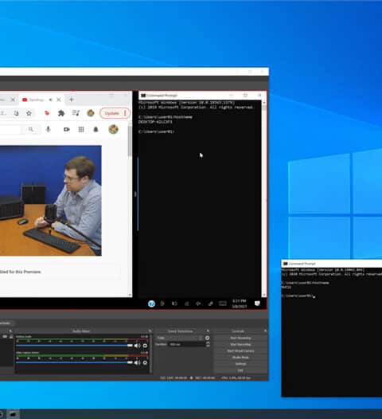
Task: Click the red extension icon in toolbar
Action: tap(47, 113)
